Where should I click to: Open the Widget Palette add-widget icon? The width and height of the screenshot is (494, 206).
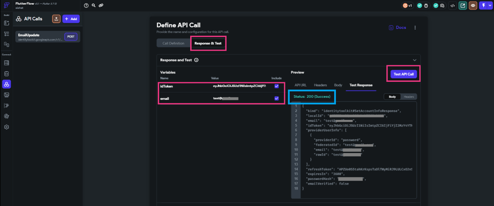(6, 23)
